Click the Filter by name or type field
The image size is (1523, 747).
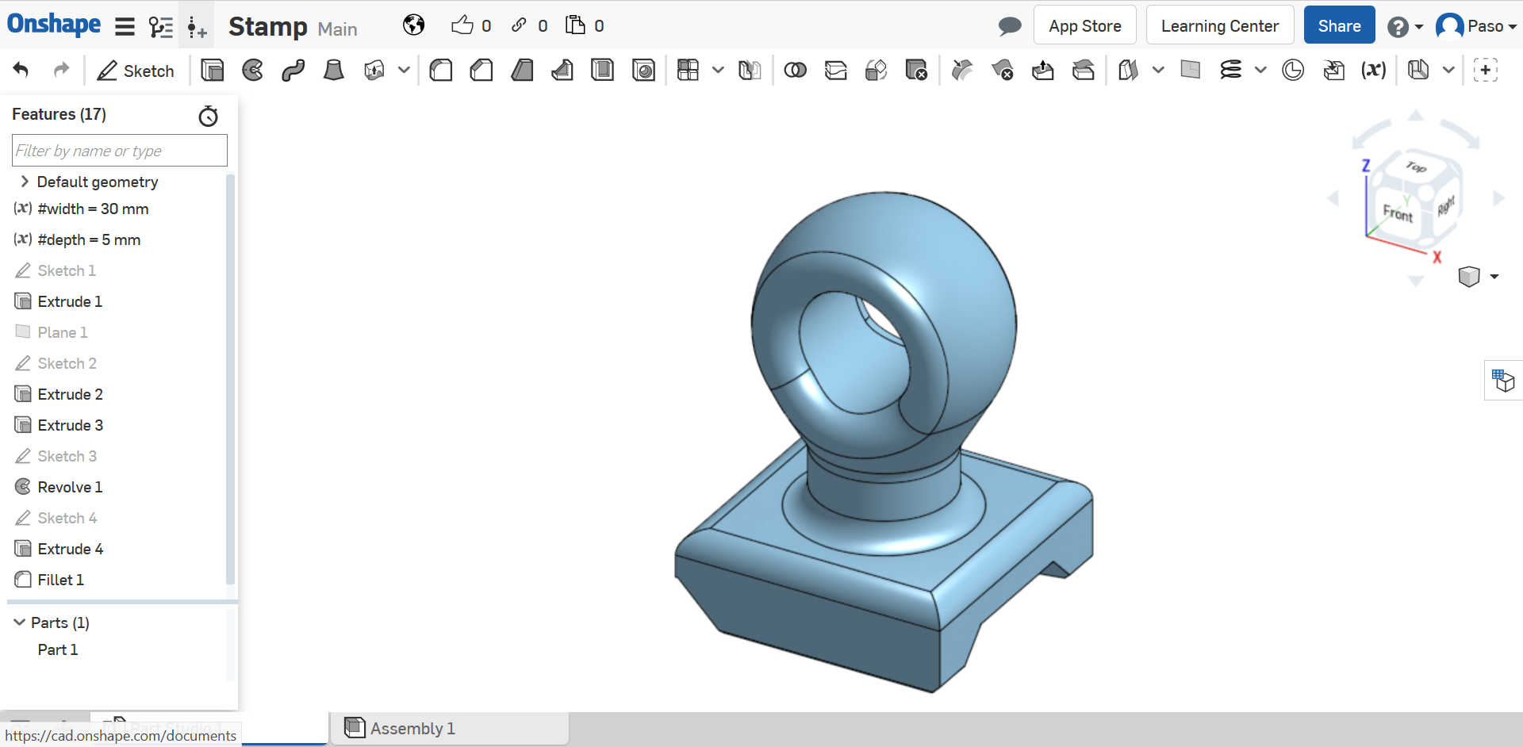[x=120, y=151]
